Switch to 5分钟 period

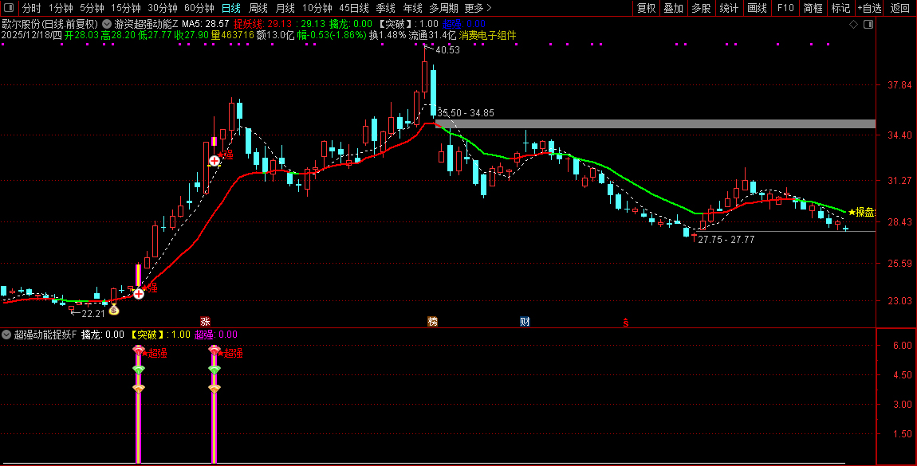click(x=92, y=8)
